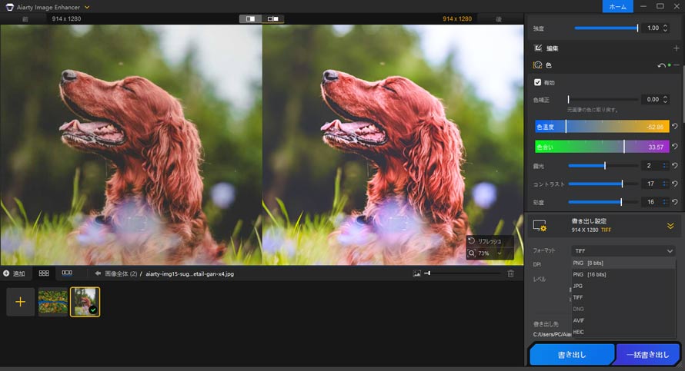
Task: Adjust the 色合い tint gradient slider
Action: [602, 147]
